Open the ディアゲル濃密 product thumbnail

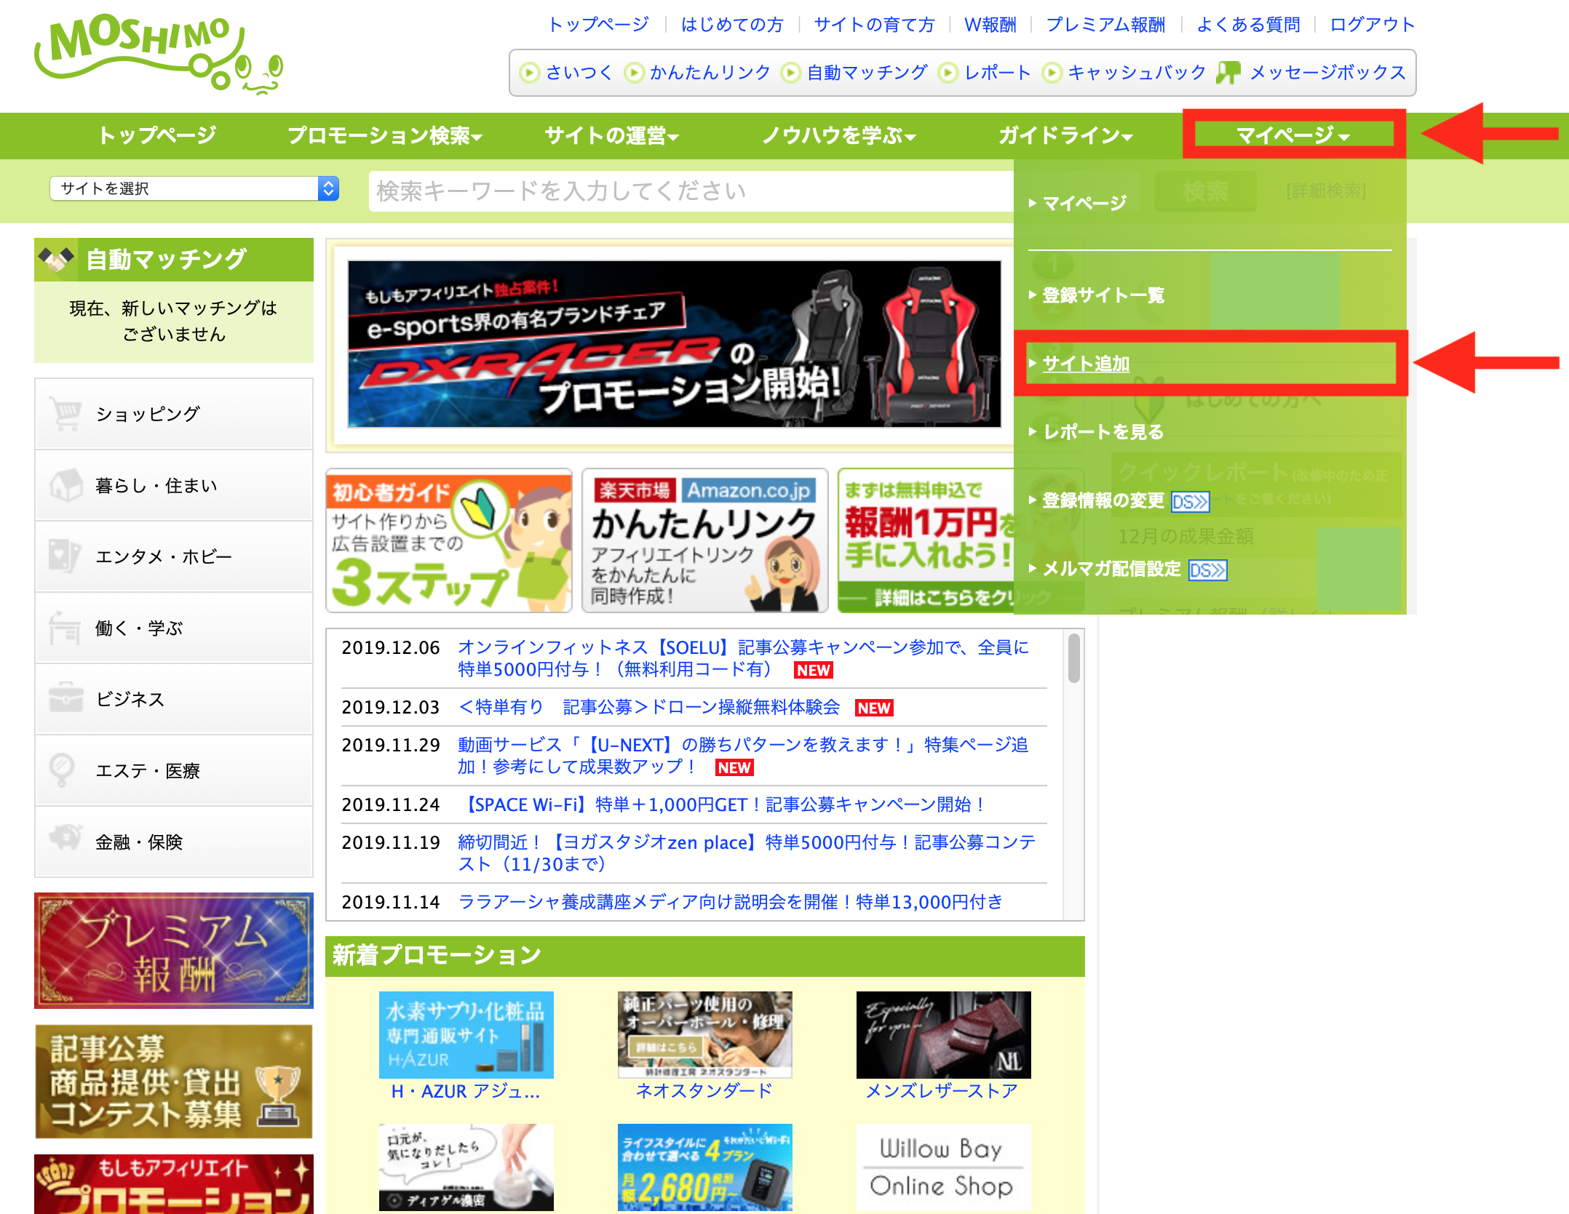point(466,1167)
